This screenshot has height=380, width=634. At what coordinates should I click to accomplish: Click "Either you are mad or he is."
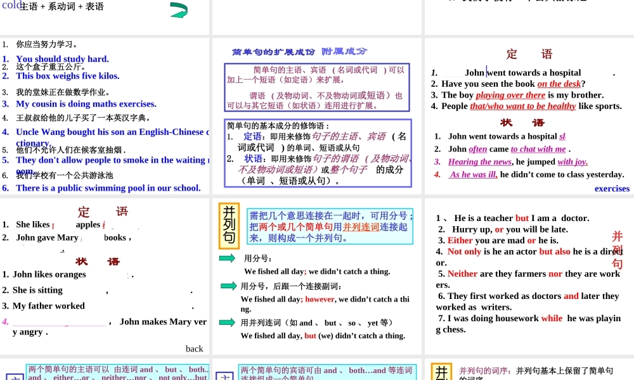point(503,240)
